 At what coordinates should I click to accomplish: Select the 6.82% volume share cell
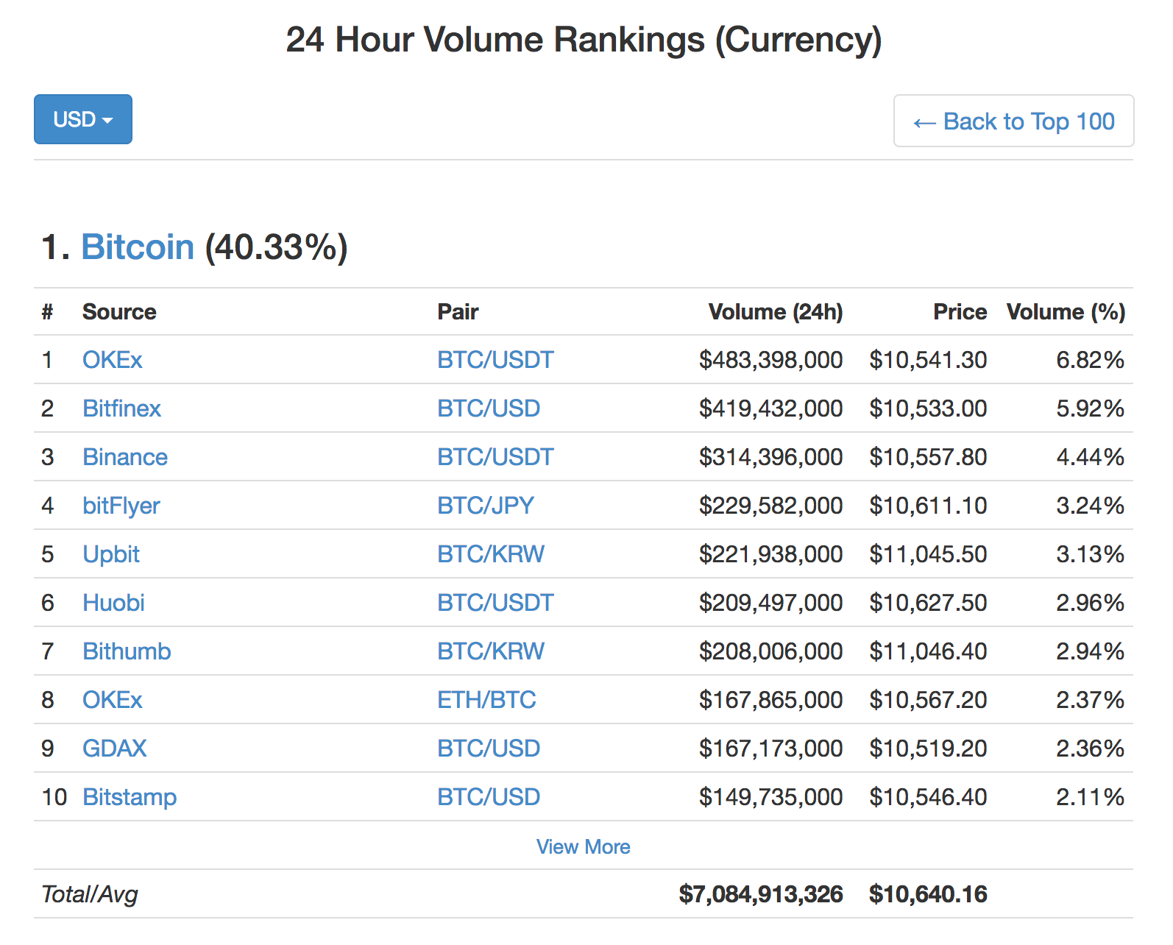coord(1091,360)
